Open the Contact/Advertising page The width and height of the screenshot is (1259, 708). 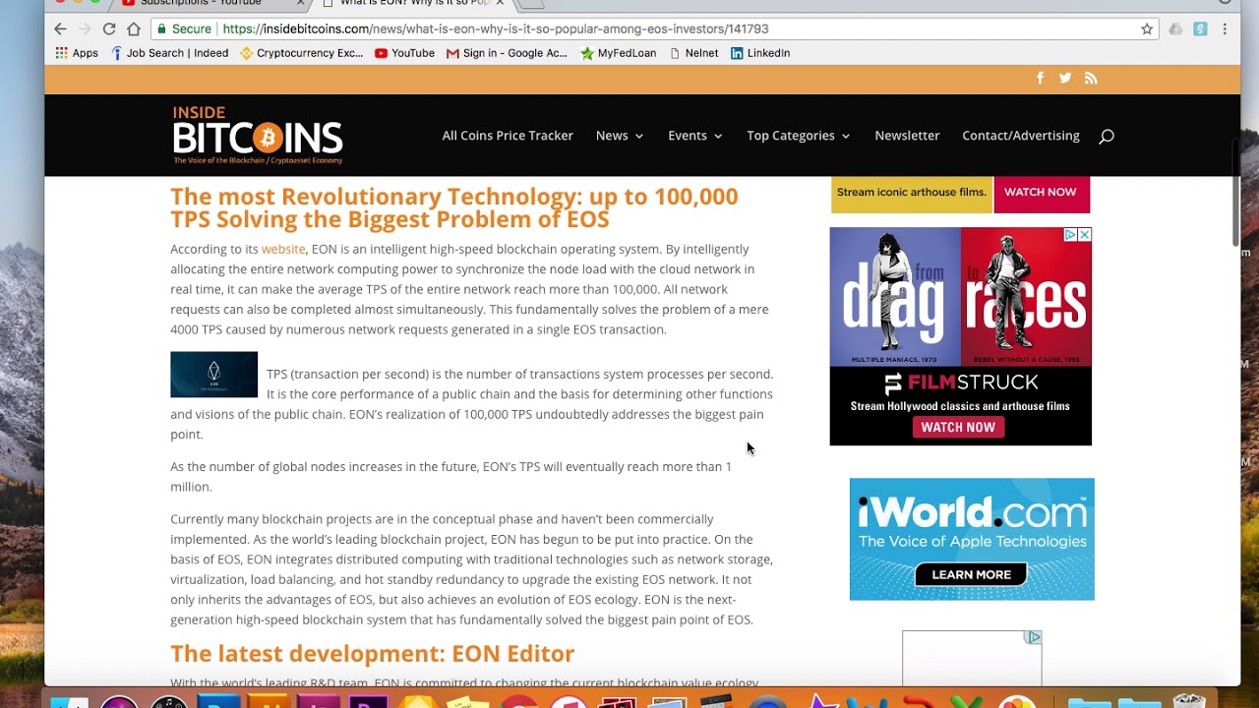coord(1021,136)
